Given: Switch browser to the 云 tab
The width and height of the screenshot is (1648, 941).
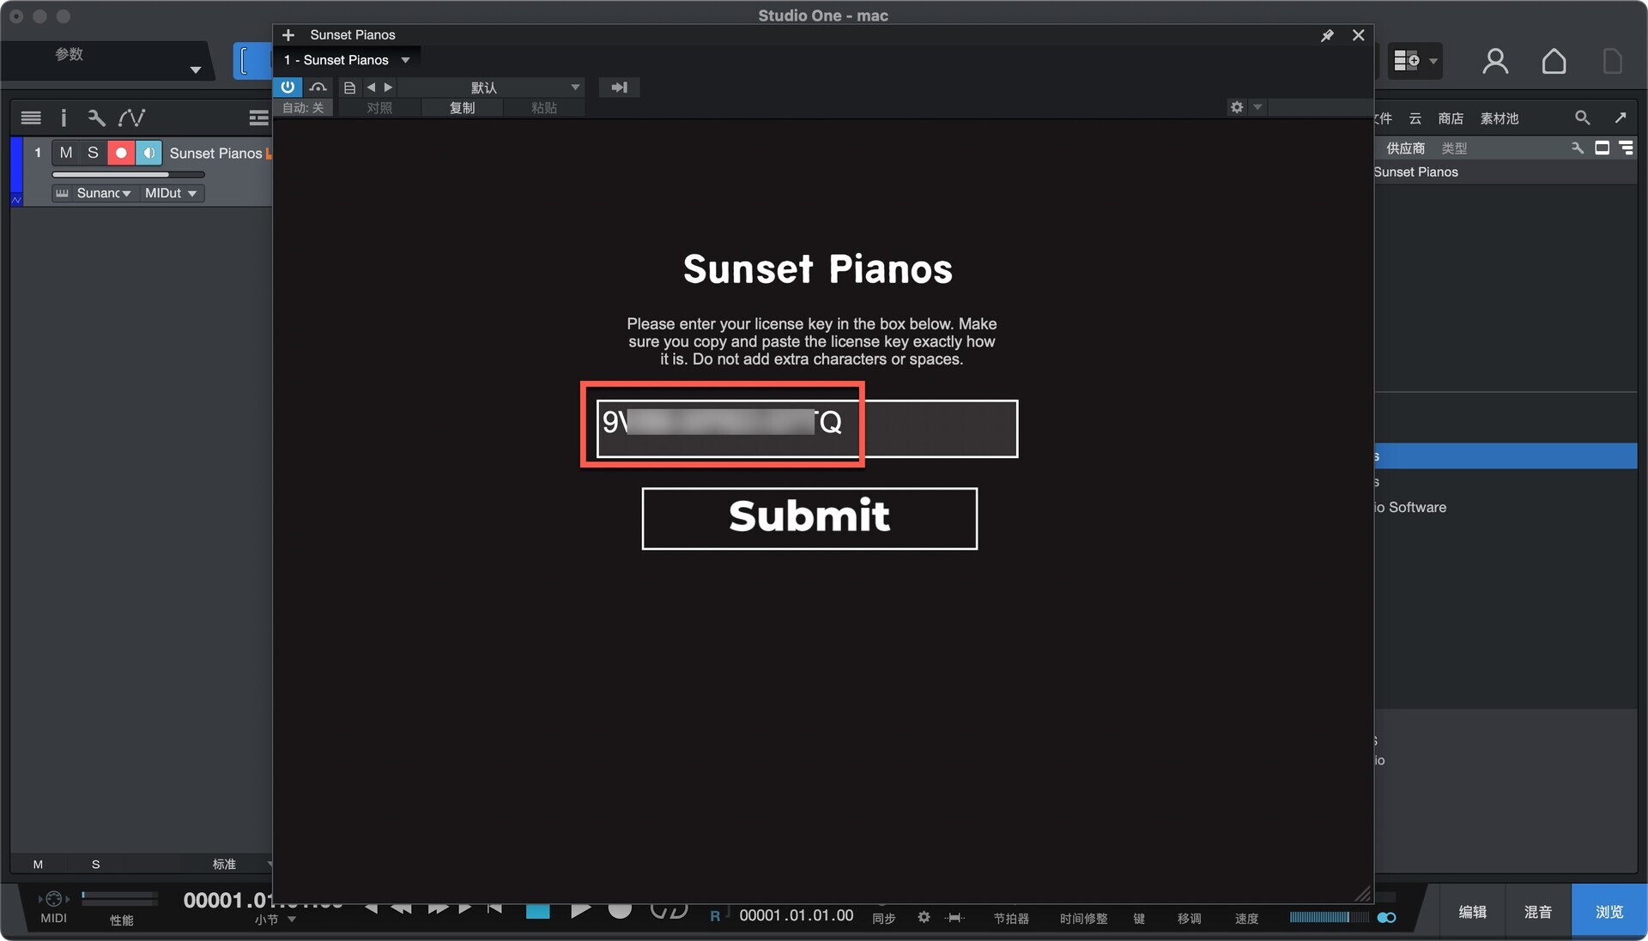Looking at the screenshot, I should pyautogui.click(x=1415, y=118).
